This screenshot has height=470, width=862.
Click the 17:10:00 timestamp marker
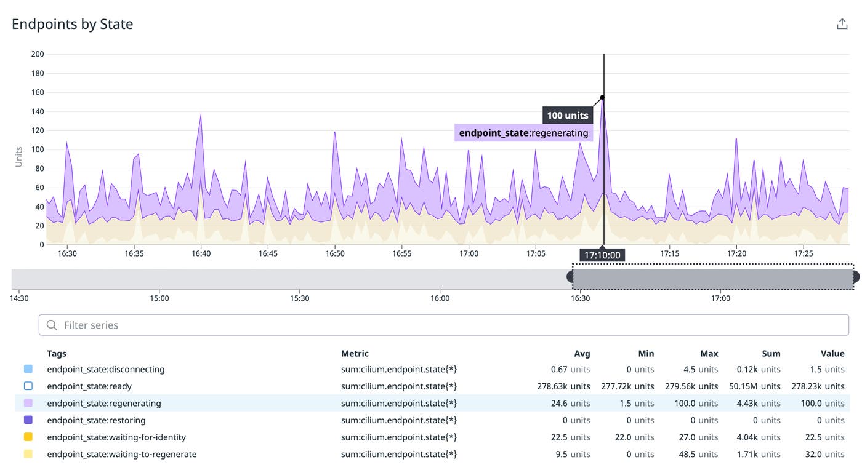[x=602, y=255]
